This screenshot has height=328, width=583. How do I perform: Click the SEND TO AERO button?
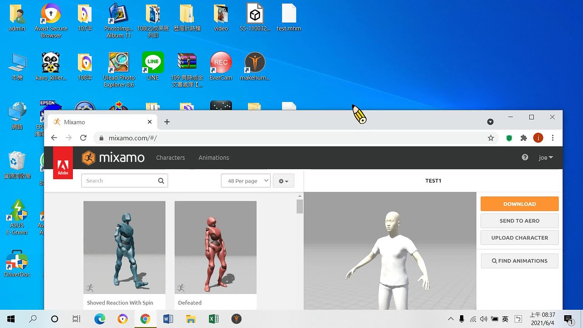pos(519,220)
